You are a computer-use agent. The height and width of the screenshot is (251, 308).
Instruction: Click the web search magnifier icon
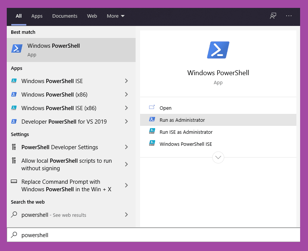click(14, 215)
